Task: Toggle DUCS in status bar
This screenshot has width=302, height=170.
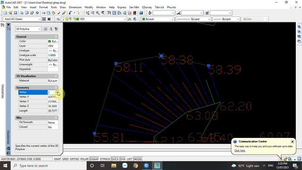Action: tap(115, 159)
